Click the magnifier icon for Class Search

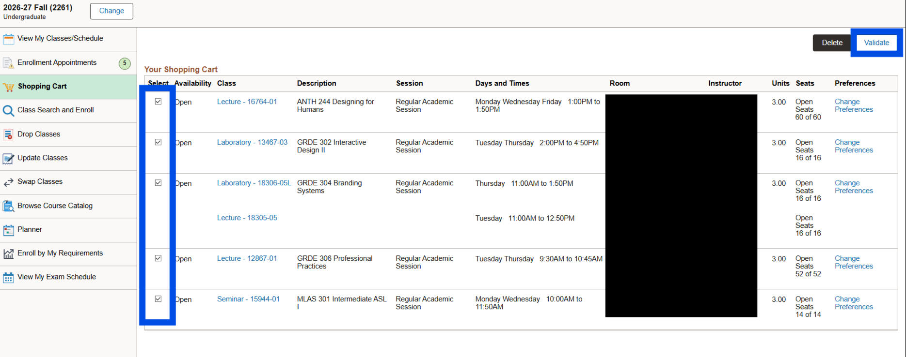point(9,111)
